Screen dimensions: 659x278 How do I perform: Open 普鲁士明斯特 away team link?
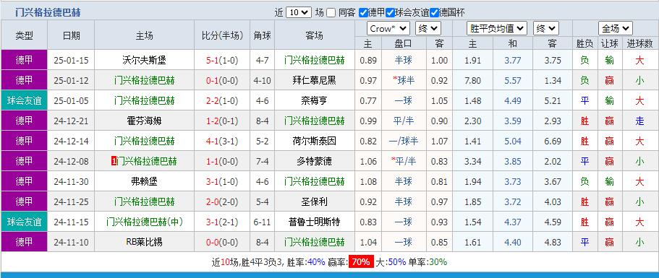point(314,222)
